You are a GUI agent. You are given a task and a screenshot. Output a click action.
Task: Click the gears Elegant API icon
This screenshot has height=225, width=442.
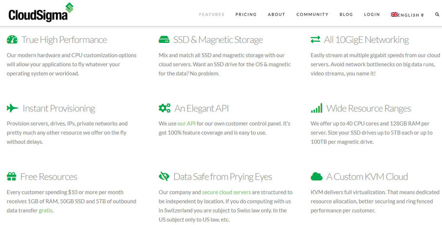165,108
